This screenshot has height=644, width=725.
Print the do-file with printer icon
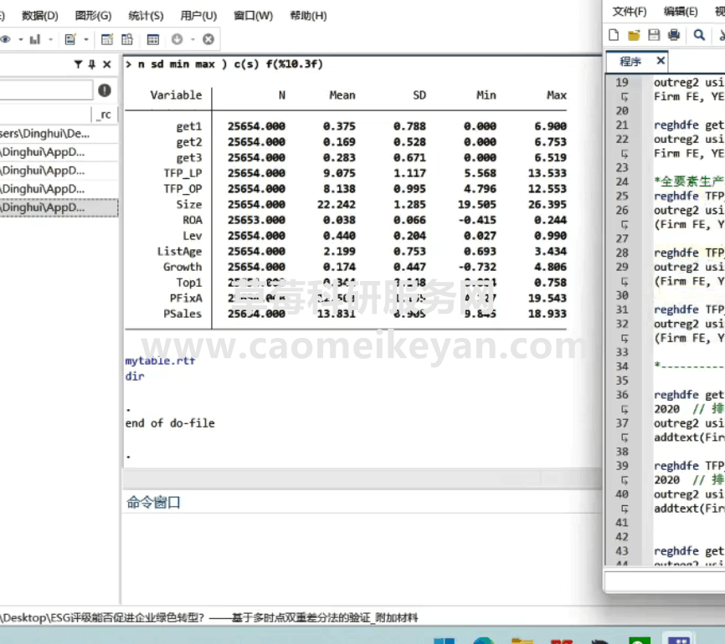click(674, 35)
